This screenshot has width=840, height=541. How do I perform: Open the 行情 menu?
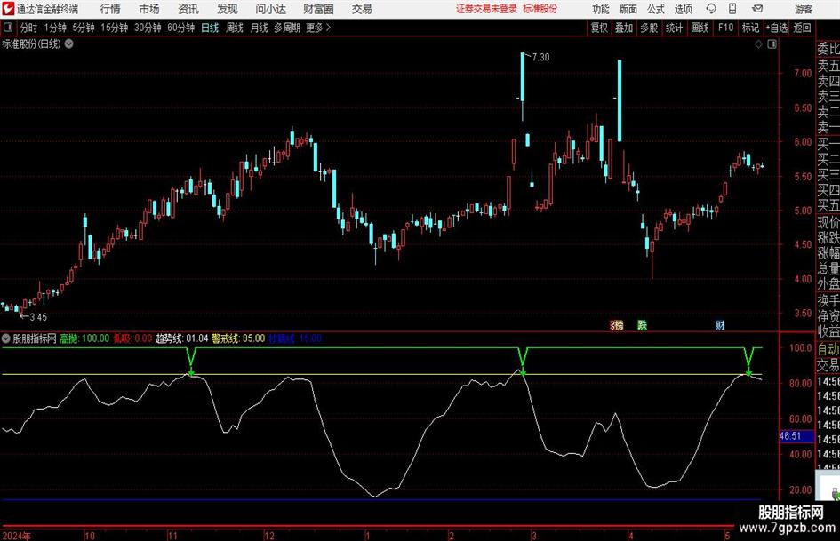point(110,9)
